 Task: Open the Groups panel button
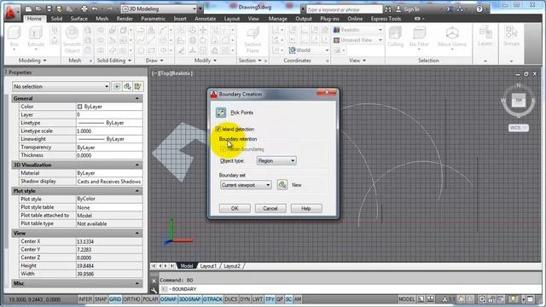511,36
